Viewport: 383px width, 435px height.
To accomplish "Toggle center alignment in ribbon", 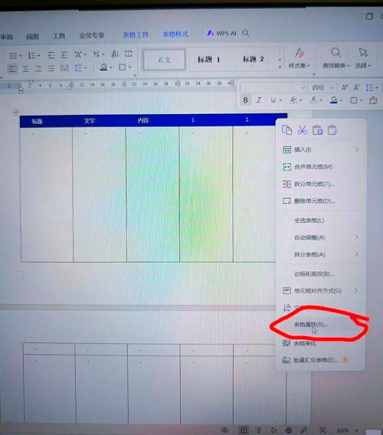I will (x=25, y=68).
